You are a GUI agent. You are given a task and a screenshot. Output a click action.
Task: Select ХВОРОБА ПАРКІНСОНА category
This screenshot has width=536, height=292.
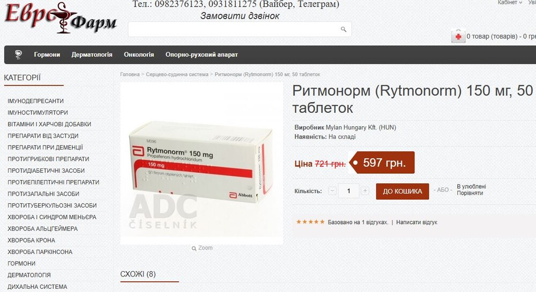point(40,252)
